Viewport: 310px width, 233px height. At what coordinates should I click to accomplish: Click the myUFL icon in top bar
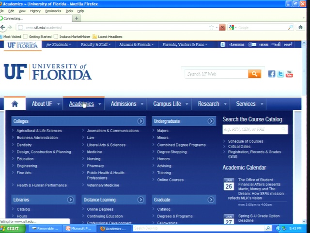coord(276,44)
